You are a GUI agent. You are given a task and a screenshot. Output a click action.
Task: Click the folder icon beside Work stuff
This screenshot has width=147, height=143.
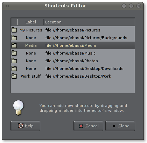point(14,76)
